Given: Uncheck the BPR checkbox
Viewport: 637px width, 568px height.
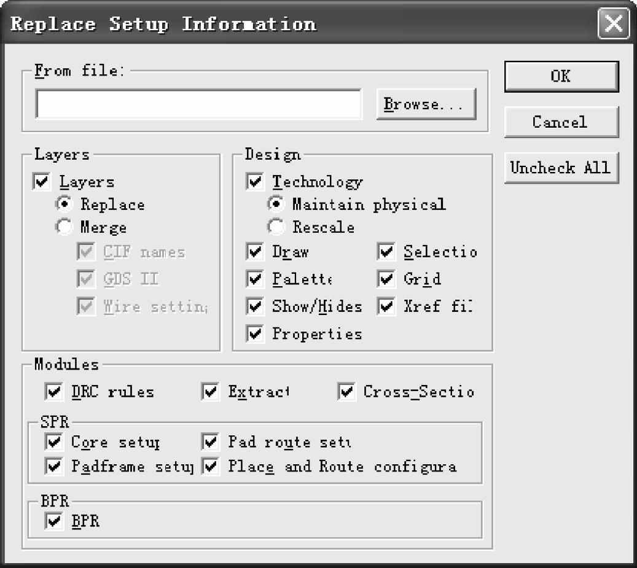Looking at the screenshot, I should tap(54, 522).
